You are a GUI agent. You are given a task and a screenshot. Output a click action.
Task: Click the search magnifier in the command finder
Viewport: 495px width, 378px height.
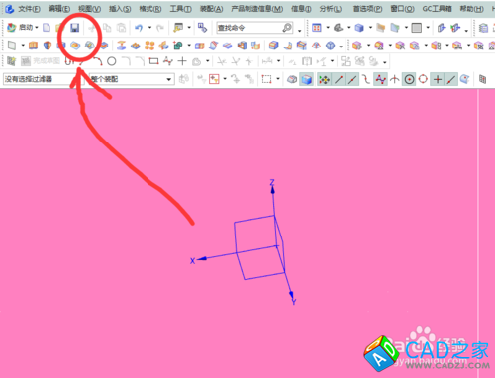[x=287, y=28]
